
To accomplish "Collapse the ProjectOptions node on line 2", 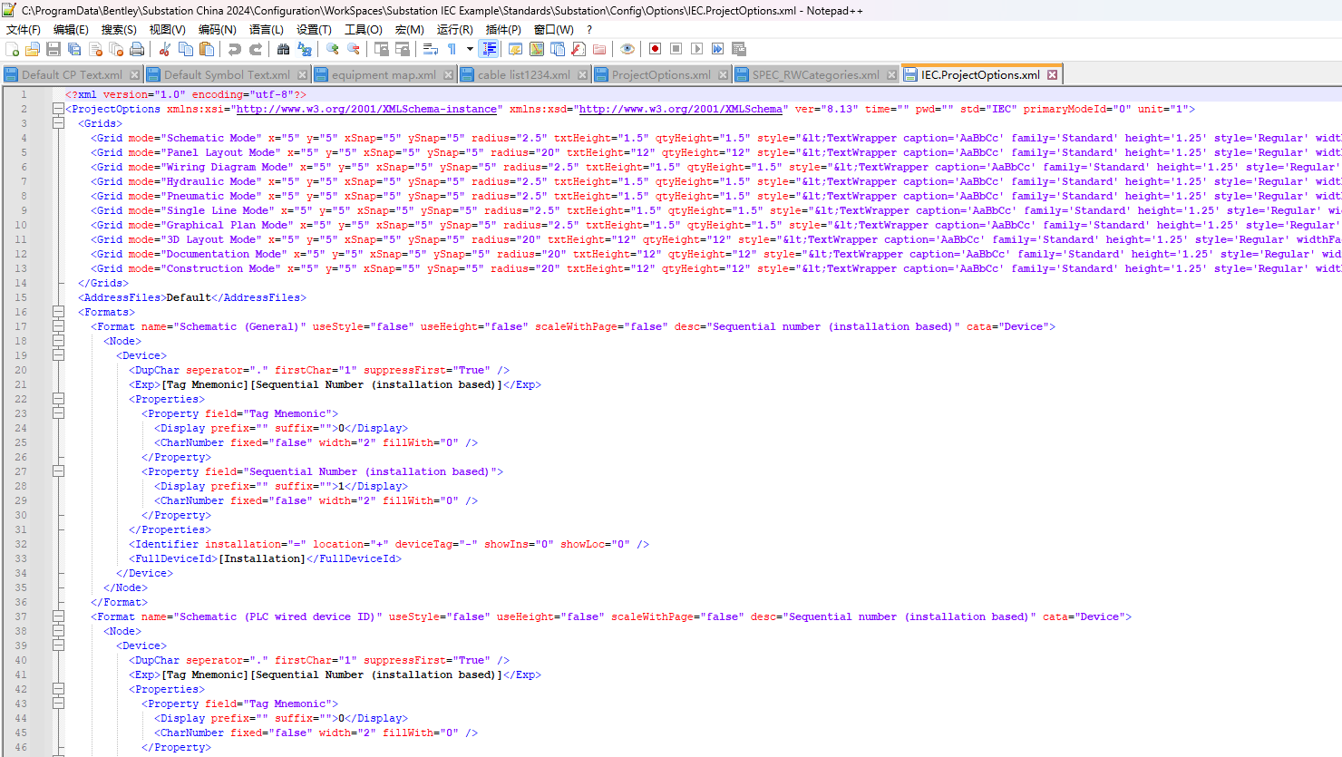I will point(58,109).
